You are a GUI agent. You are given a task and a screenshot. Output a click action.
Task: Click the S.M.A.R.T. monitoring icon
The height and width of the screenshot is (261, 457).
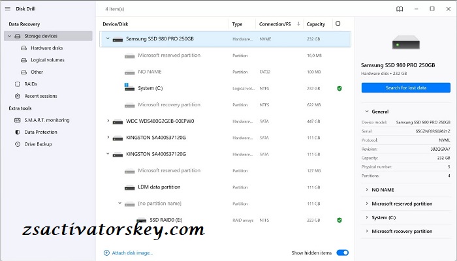[18, 120]
